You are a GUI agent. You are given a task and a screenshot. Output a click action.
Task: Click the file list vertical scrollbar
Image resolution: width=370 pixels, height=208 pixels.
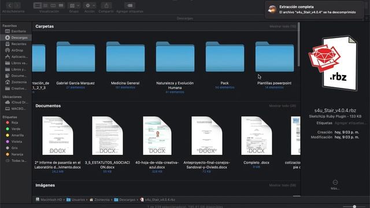tap(299, 45)
